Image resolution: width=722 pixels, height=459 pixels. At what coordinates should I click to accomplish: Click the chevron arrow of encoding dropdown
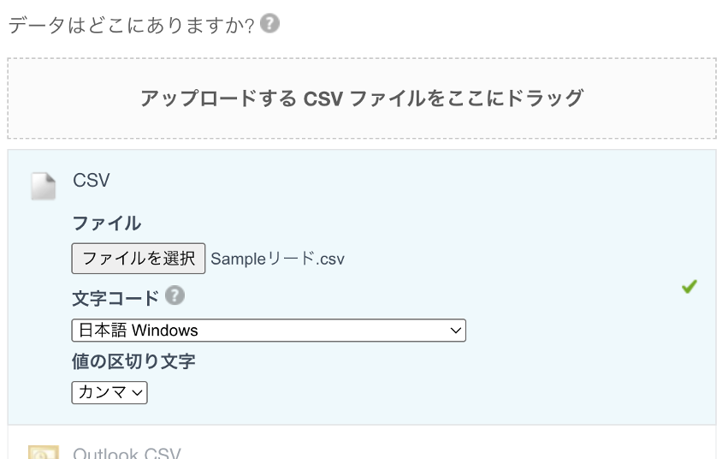[x=455, y=331]
